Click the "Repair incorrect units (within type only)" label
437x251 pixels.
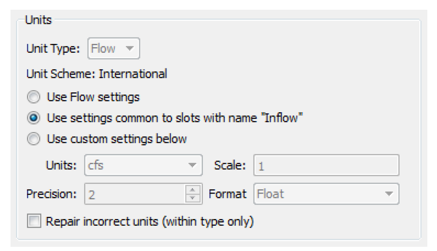(150, 221)
